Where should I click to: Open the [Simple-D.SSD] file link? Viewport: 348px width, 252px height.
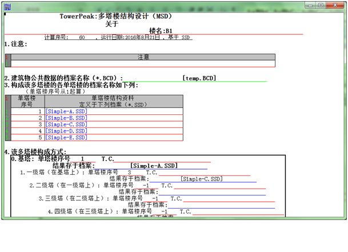click(x=66, y=131)
